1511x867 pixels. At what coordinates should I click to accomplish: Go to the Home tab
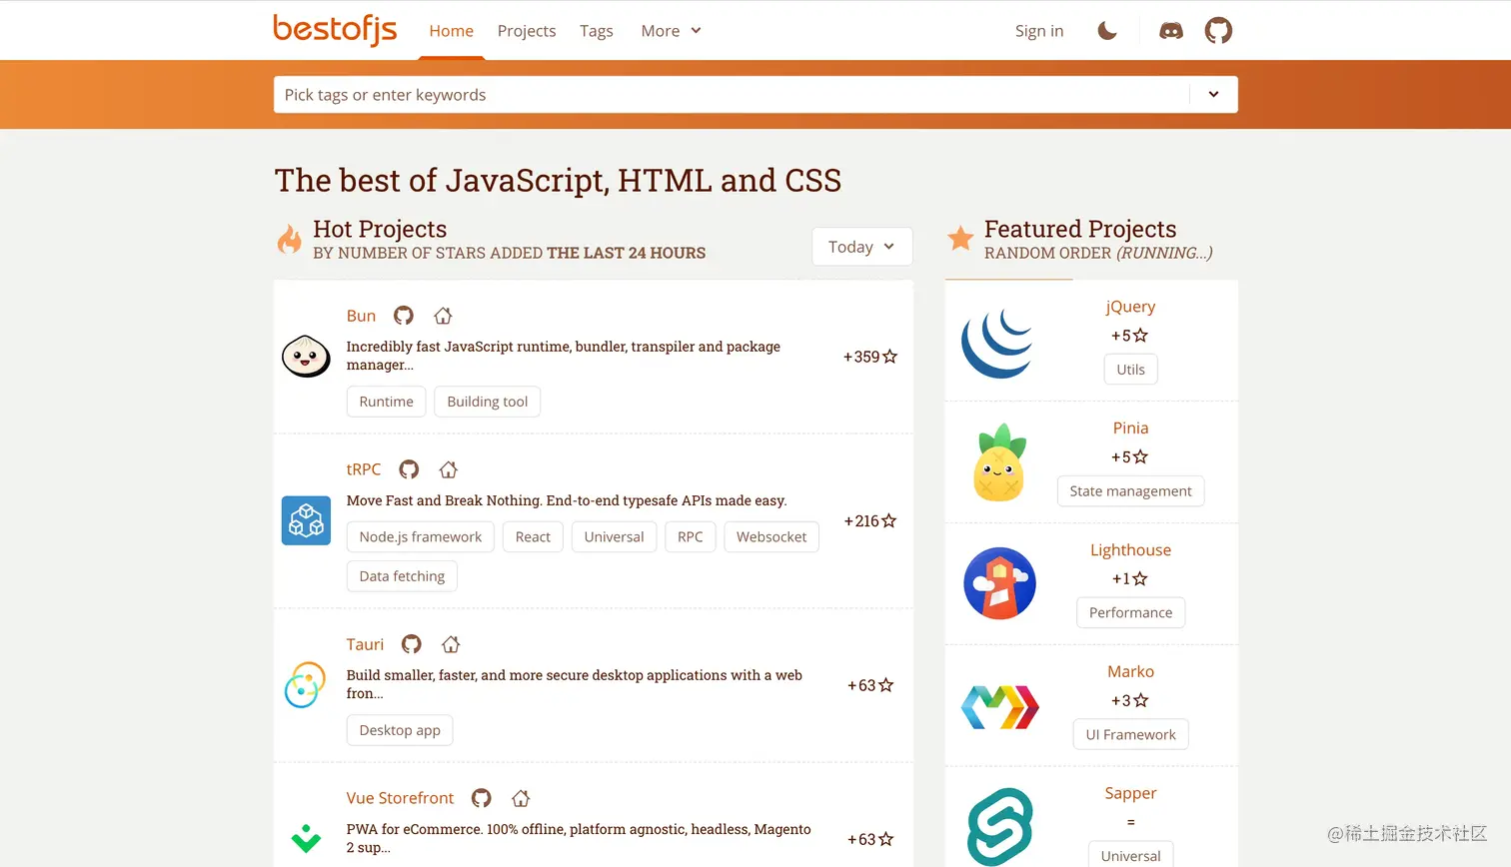[452, 31]
